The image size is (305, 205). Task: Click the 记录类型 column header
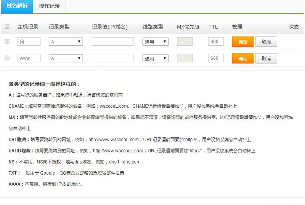(59, 27)
